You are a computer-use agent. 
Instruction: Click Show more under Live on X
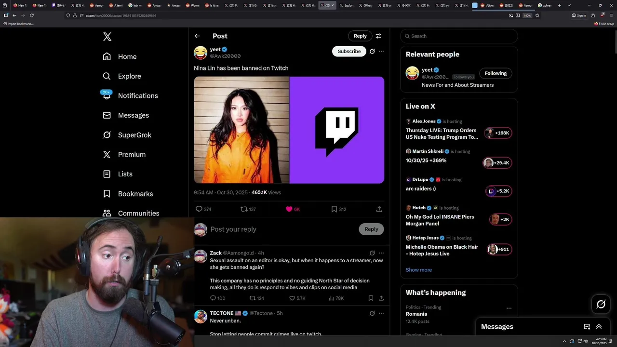418,270
